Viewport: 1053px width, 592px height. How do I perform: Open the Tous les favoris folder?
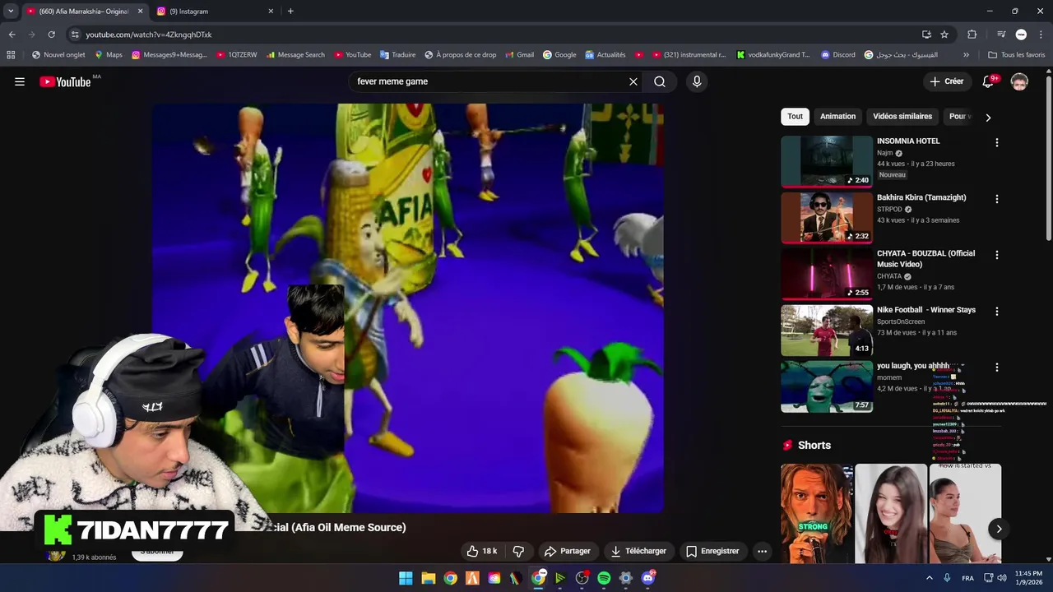1017,55
